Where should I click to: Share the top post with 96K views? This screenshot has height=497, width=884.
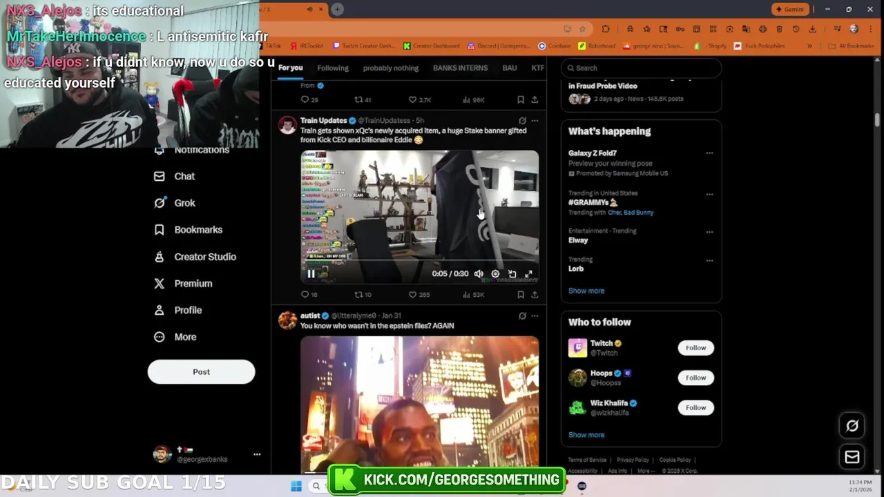point(535,100)
